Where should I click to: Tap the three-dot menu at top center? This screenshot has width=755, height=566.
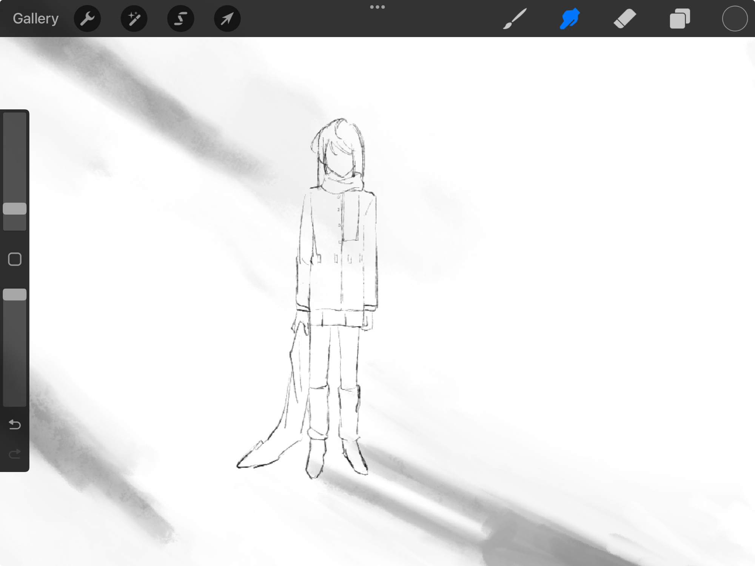tap(377, 7)
